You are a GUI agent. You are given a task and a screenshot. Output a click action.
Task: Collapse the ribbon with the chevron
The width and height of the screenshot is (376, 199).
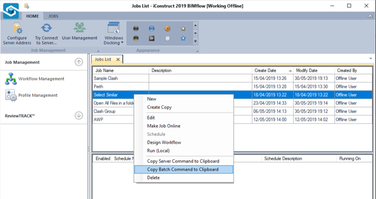pyautogui.click(x=370, y=16)
